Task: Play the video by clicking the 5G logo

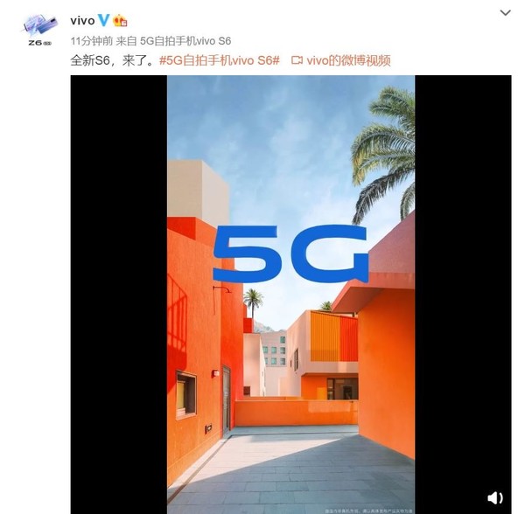Action: pos(290,253)
